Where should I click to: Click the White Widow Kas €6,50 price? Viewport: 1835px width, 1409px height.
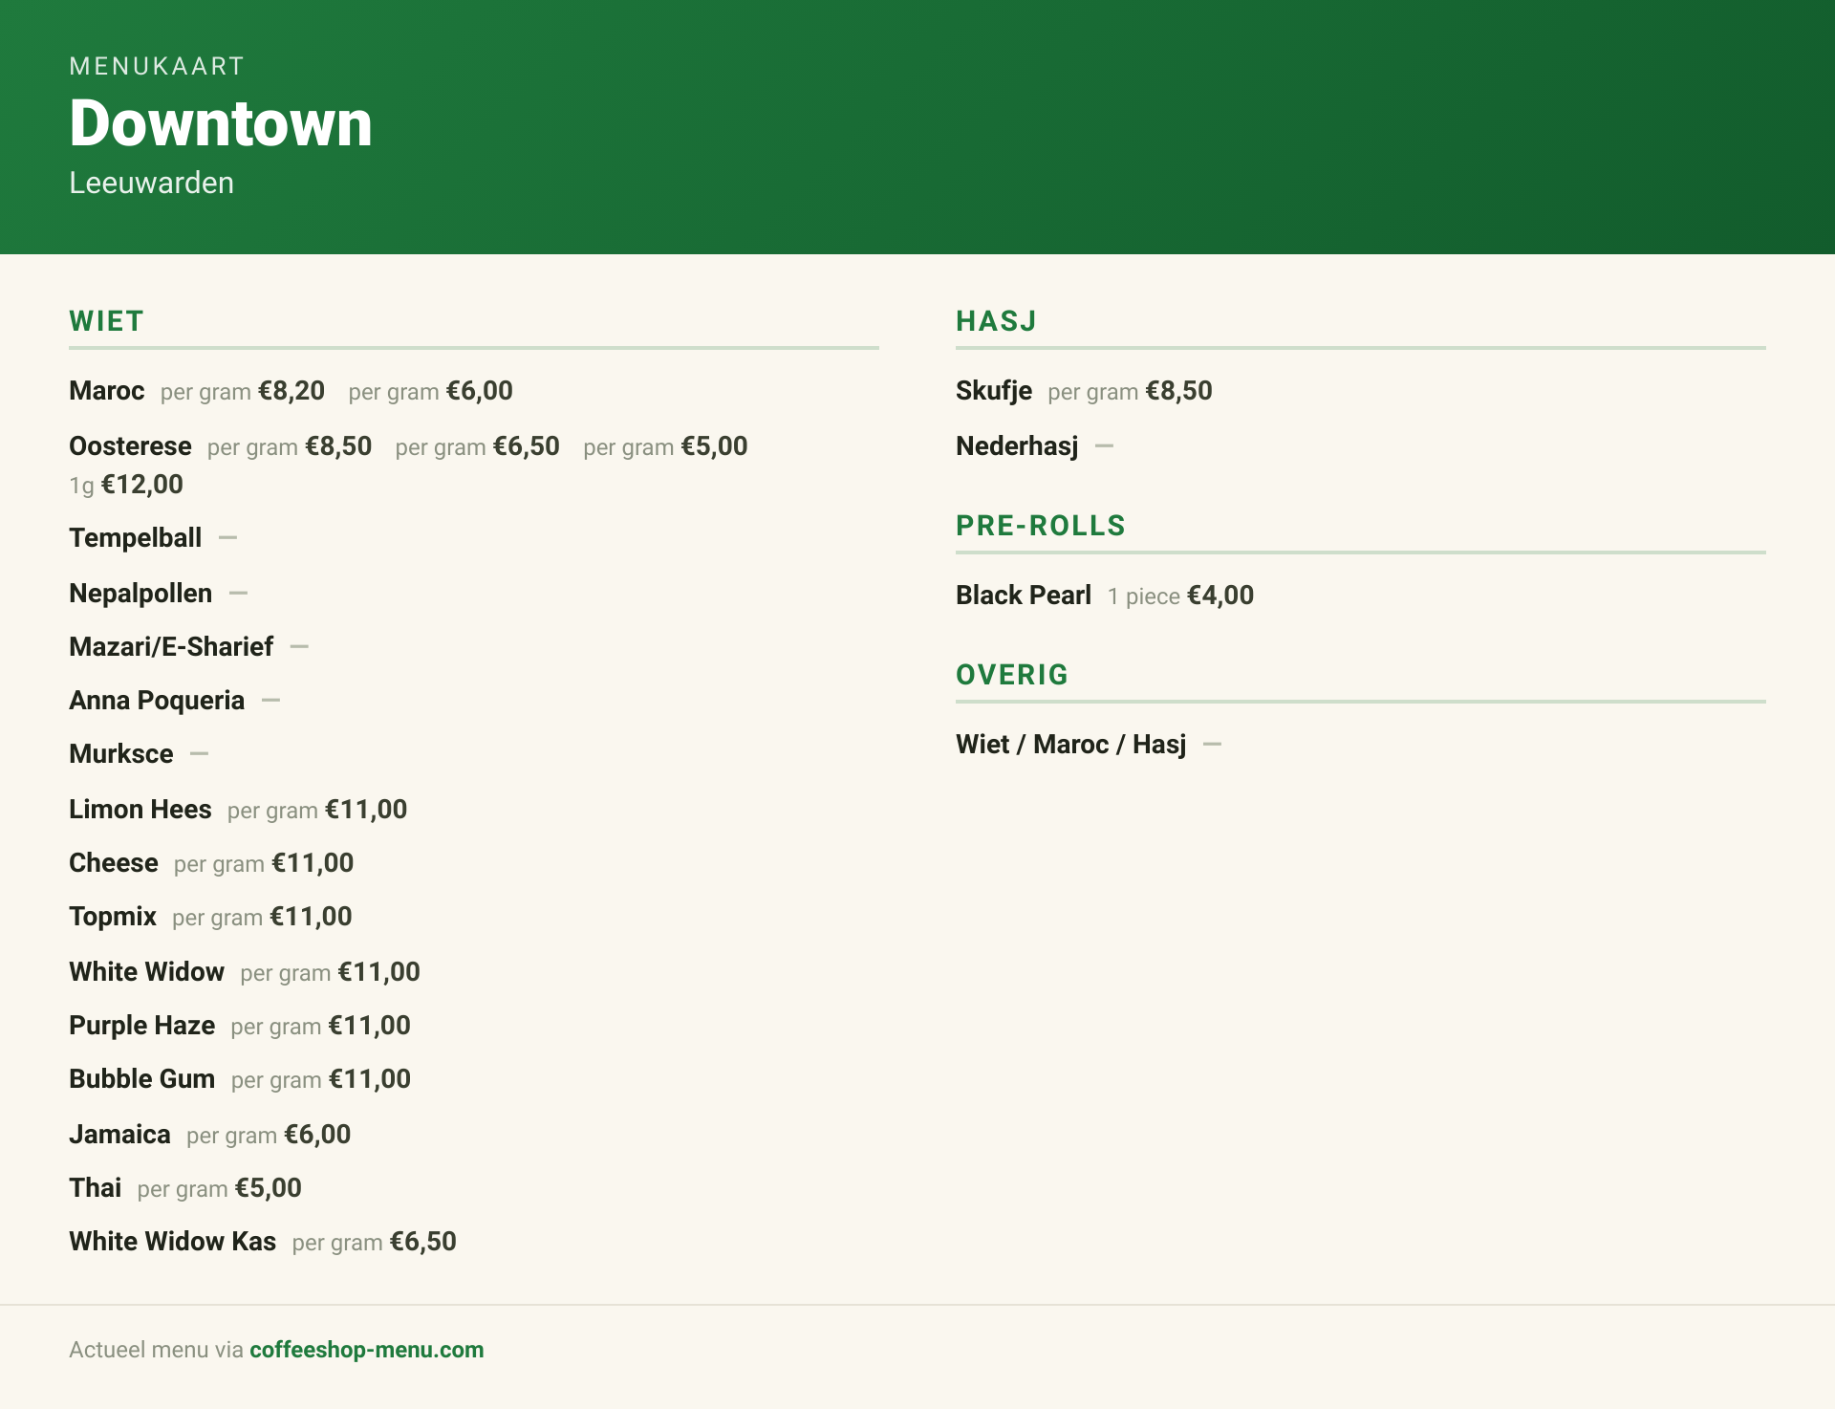coord(423,1242)
